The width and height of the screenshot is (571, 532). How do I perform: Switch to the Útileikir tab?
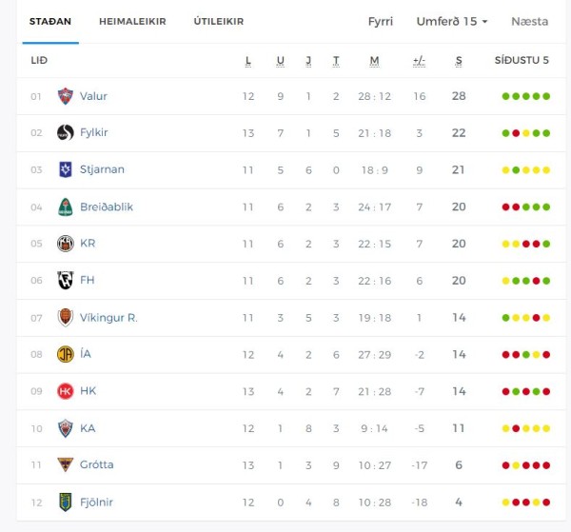click(x=219, y=22)
